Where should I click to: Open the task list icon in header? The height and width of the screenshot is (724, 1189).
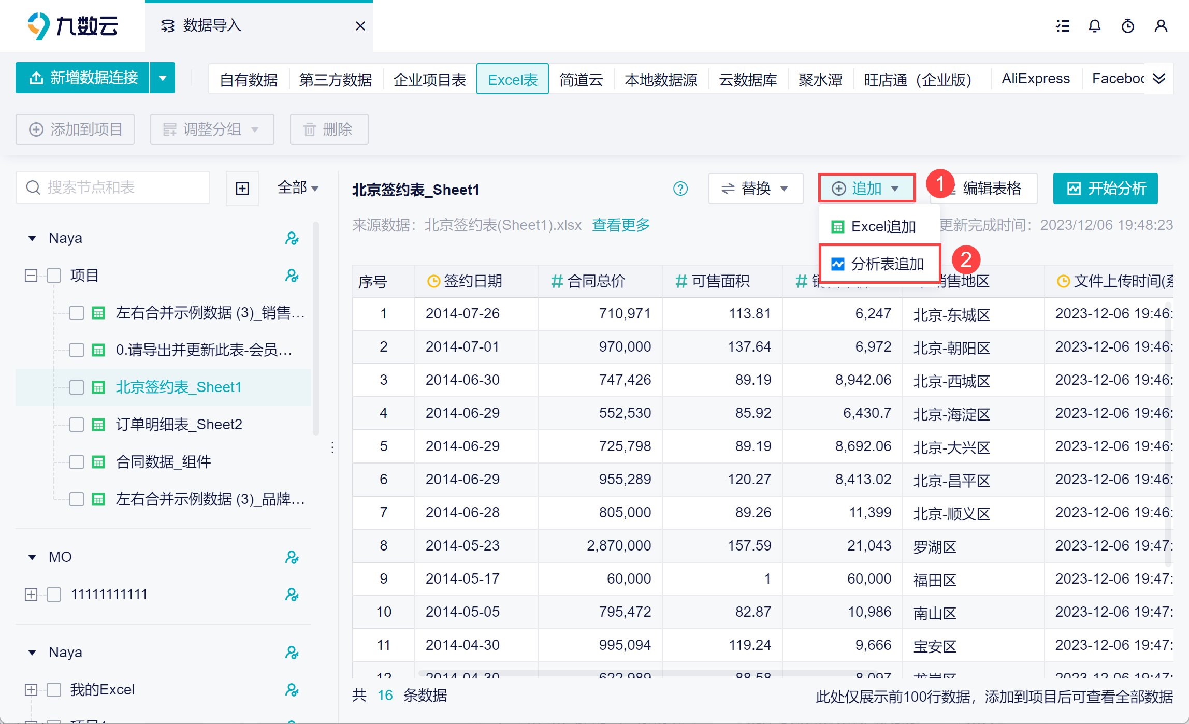pos(1063,26)
